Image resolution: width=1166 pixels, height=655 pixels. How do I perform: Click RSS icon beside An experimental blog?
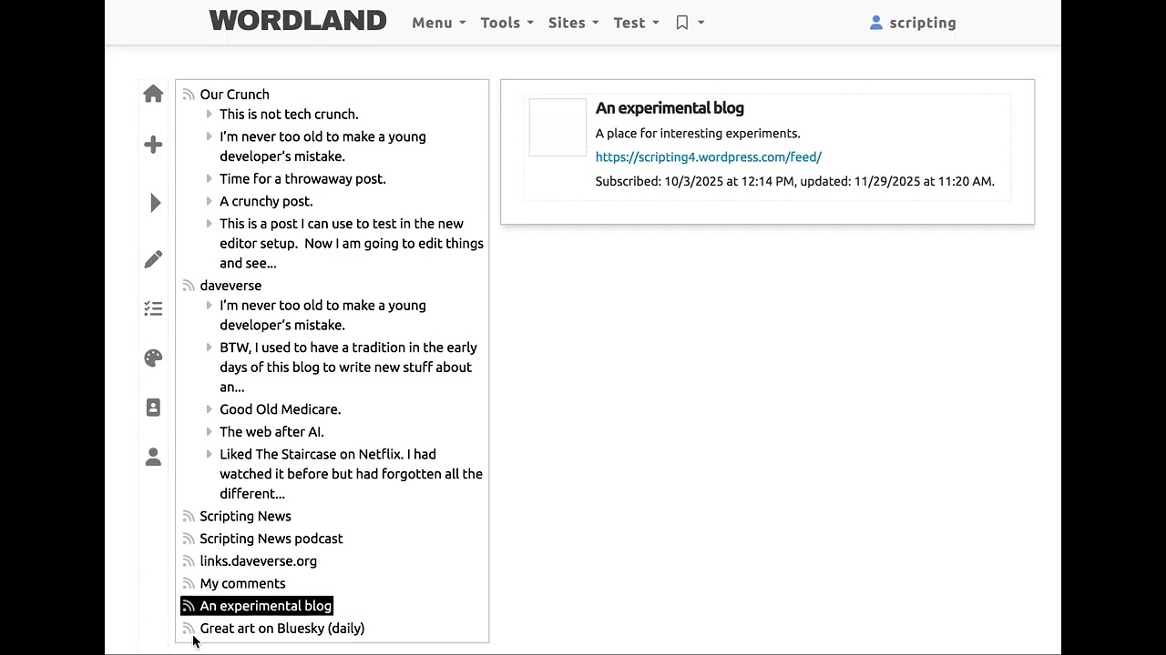point(189,606)
